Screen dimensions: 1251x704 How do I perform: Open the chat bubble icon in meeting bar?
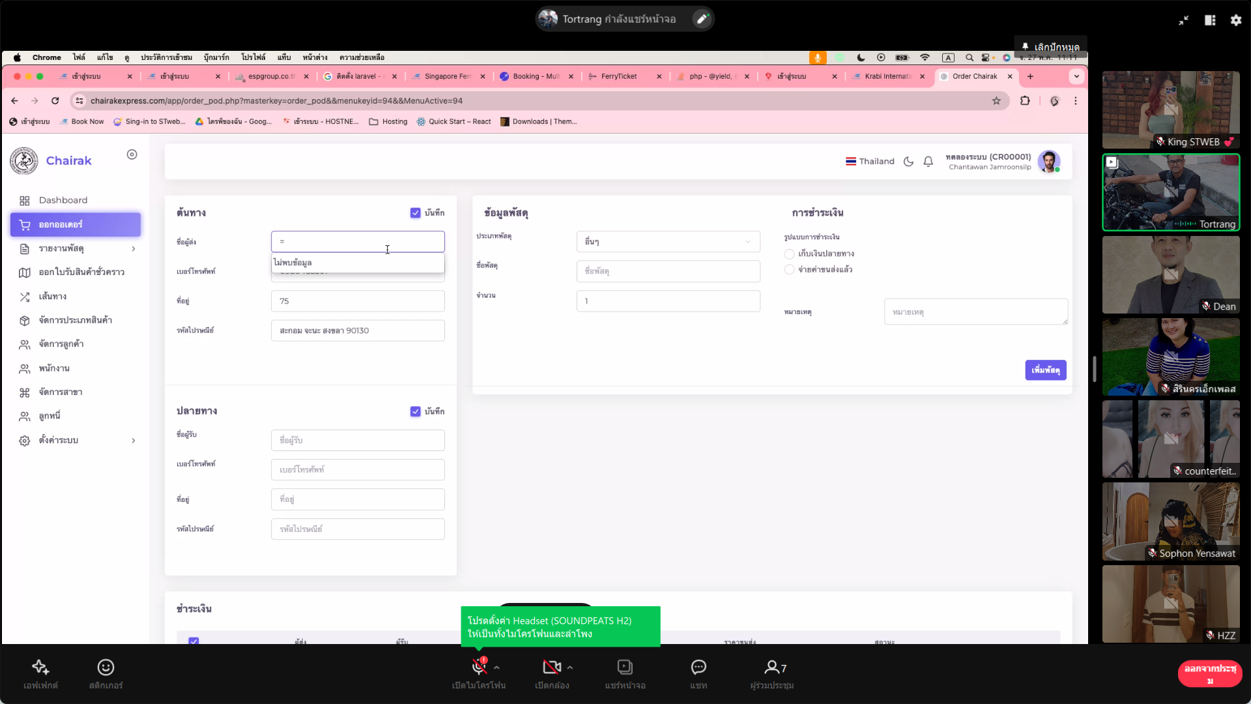tap(698, 667)
